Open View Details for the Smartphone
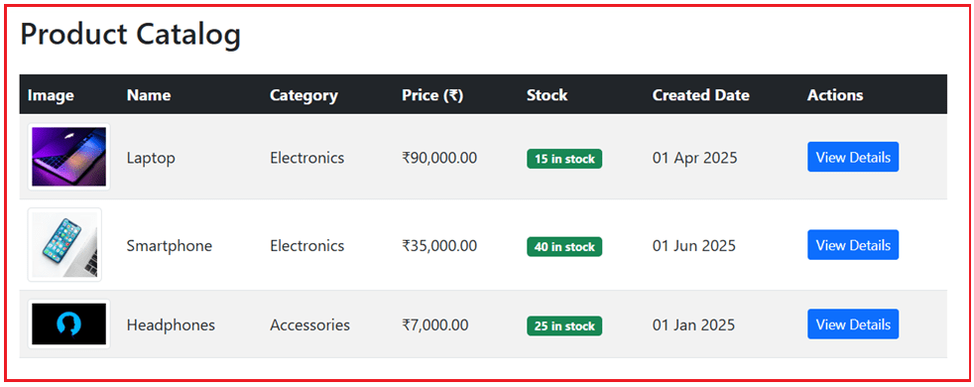 tap(853, 245)
